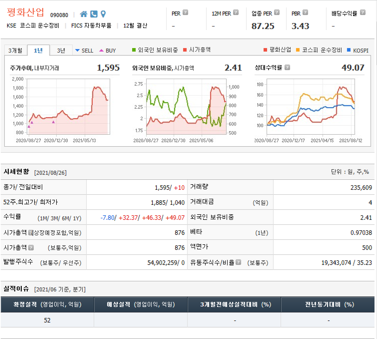Click PBR value 3.43
The width and height of the screenshot is (377, 339).
[x=300, y=26]
